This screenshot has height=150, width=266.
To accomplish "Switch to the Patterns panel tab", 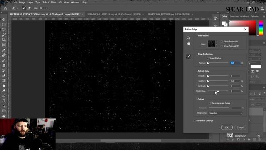I will [254, 17].
